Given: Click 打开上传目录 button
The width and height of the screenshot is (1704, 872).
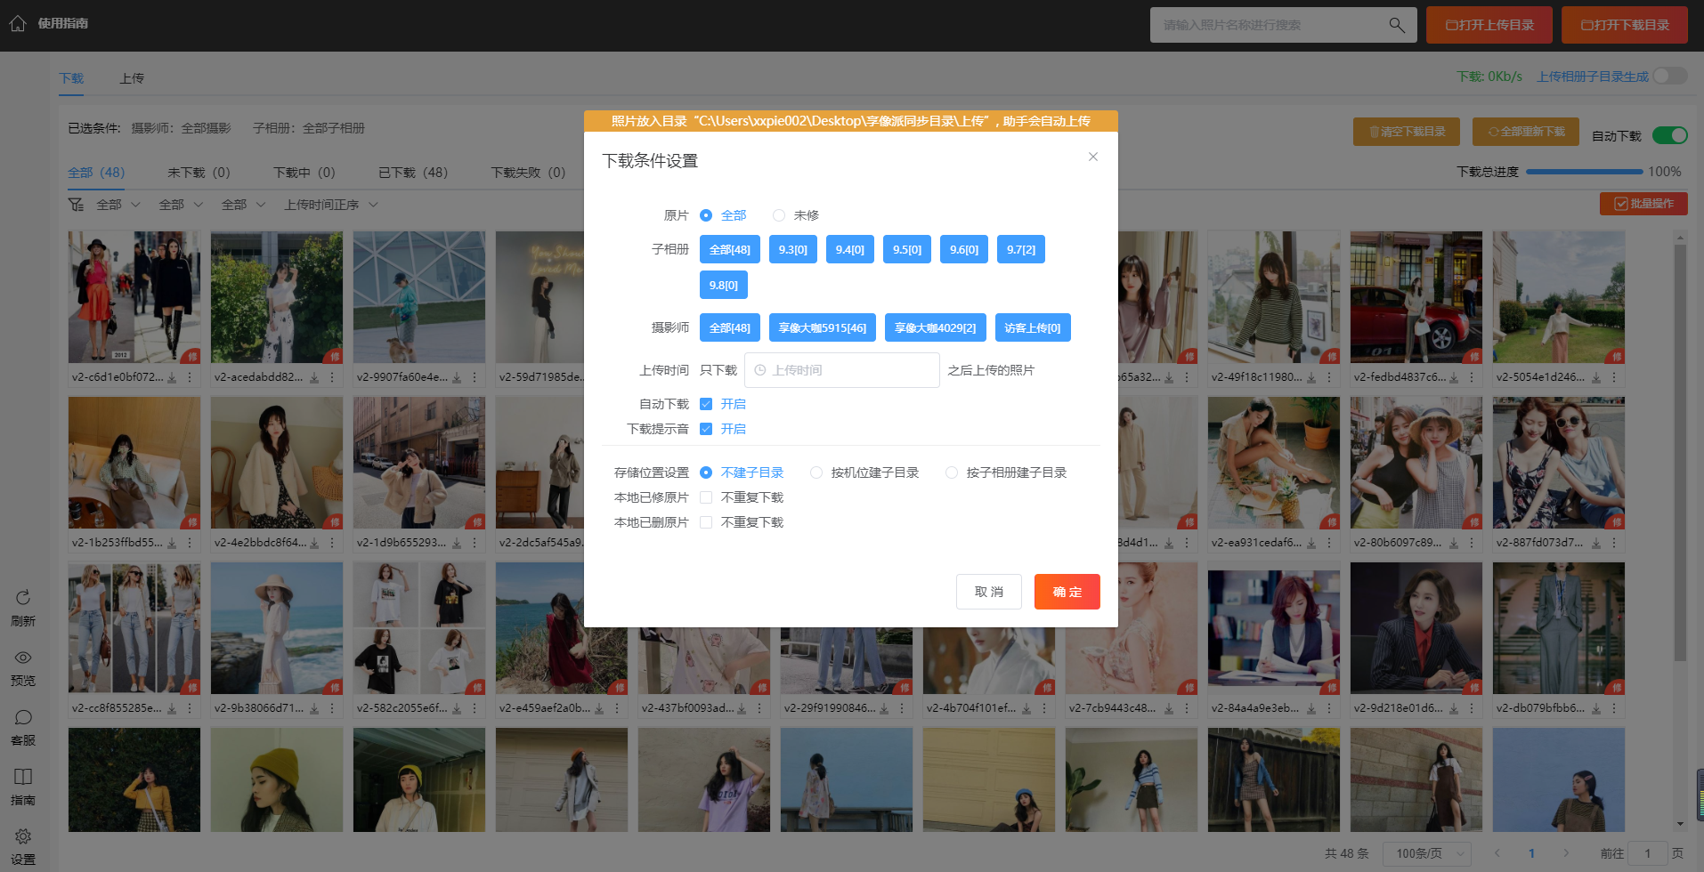Looking at the screenshot, I should (1489, 25).
